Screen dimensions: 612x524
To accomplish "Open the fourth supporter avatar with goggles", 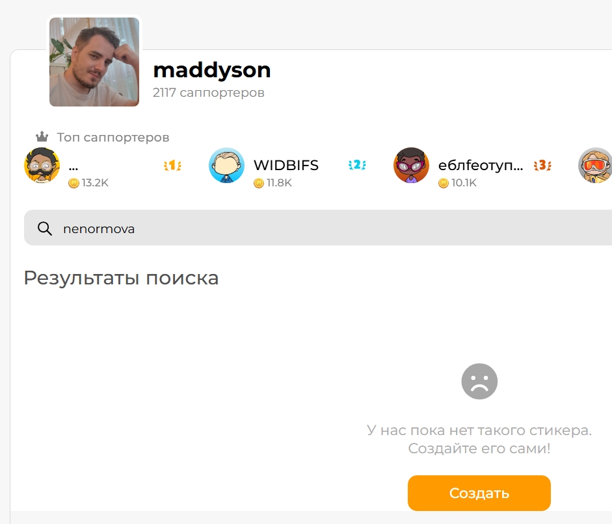I will point(595,165).
